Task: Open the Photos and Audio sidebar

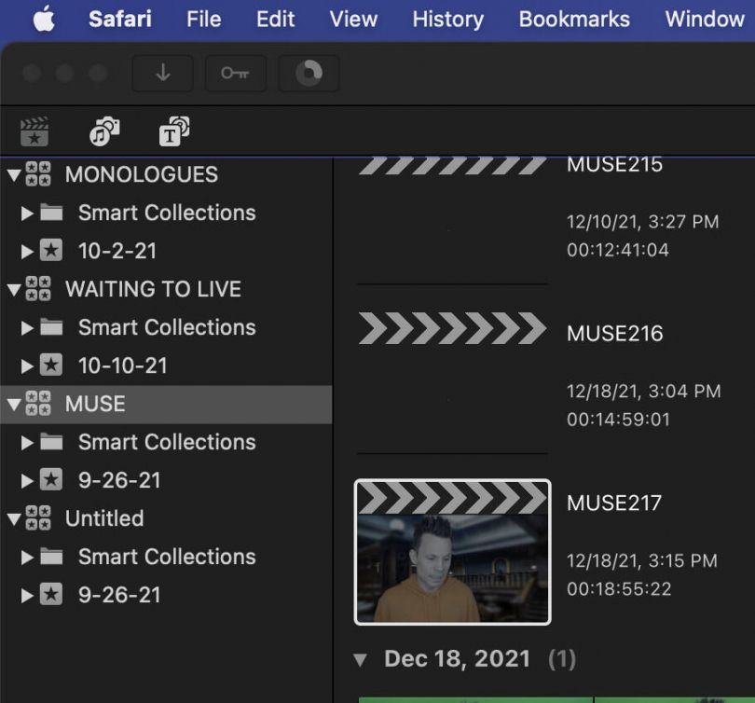Action: tap(103, 132)
